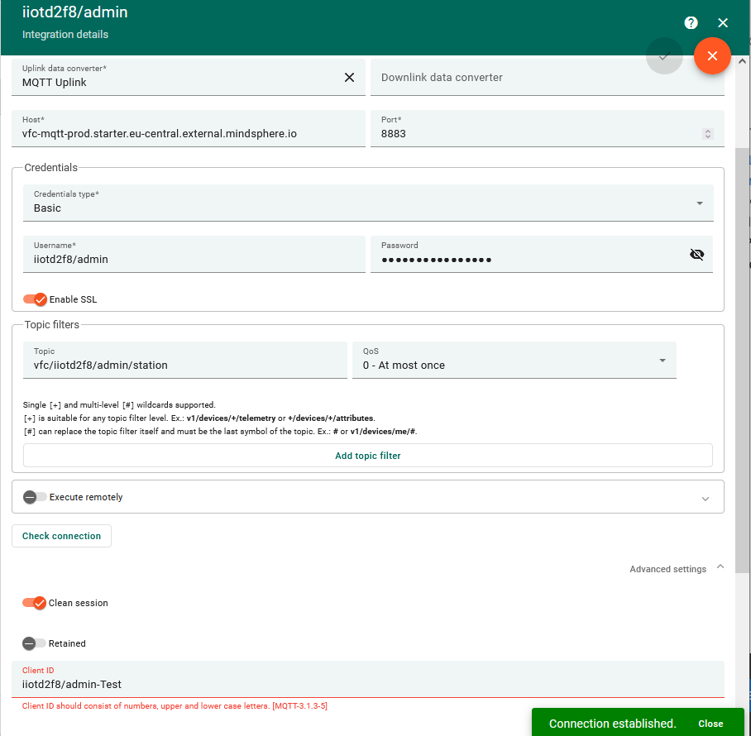This screenshot has height=736, width=751.
Task: Click the gray checkmark to apply changes
Action: pyautogui.click(x=664, y=56)
